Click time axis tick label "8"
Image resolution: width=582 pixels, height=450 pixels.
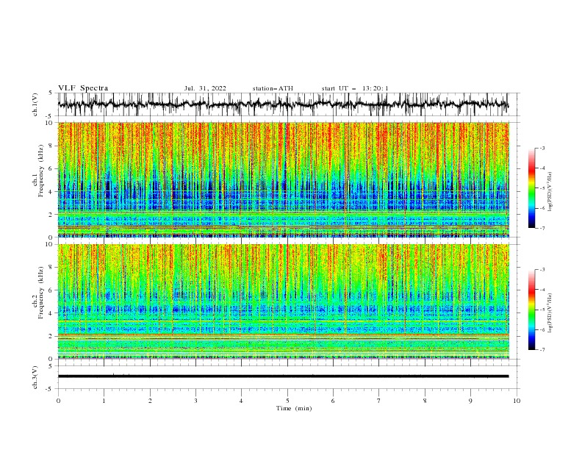click(x=425, y=401)
